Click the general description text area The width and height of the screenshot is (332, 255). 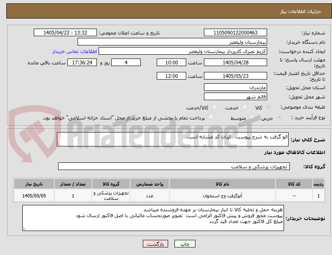point(173,139)
